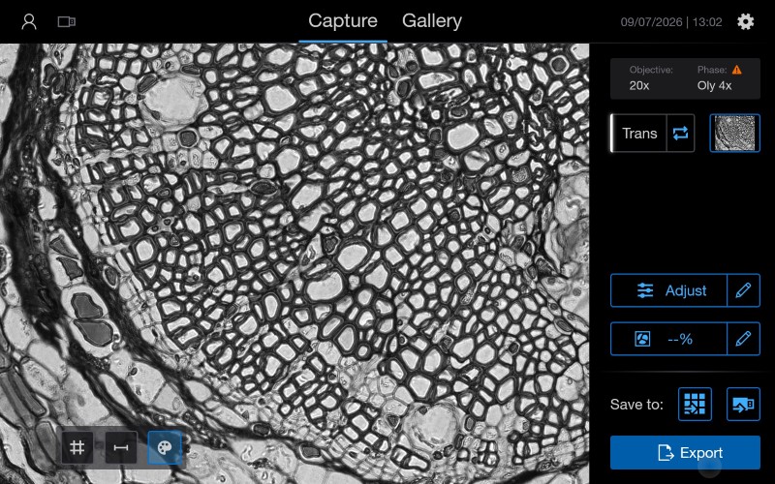This screenshot has height=484, width=775.
Task: Switch to the Gallery tab
Action: [x=431, y=20]
